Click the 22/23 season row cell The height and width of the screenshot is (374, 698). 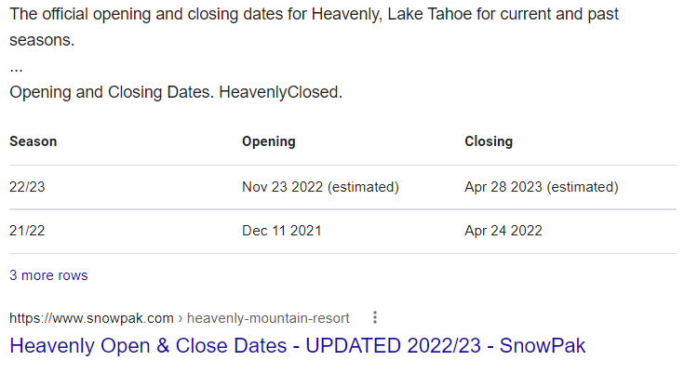coord(27,187)
